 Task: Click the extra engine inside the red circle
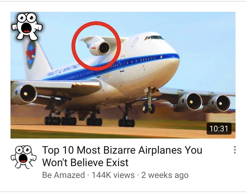[100, 48]
